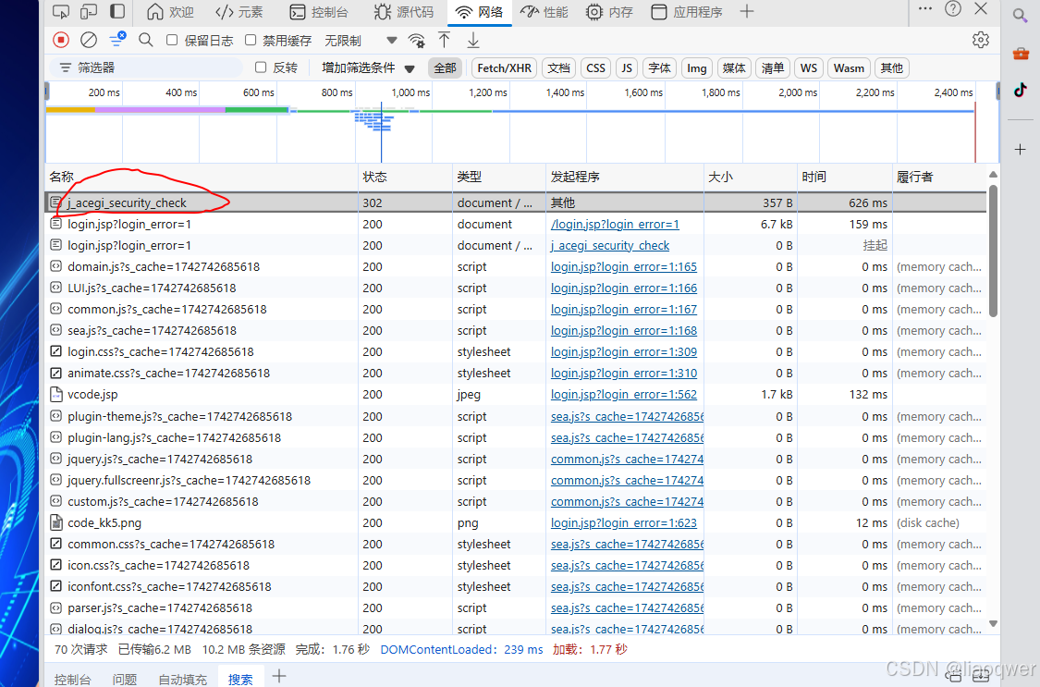The width and height of the screenshot is (1040, 687).
Task: Enable the Invert (反转) checkbox
Action: (x=261, y=67)
